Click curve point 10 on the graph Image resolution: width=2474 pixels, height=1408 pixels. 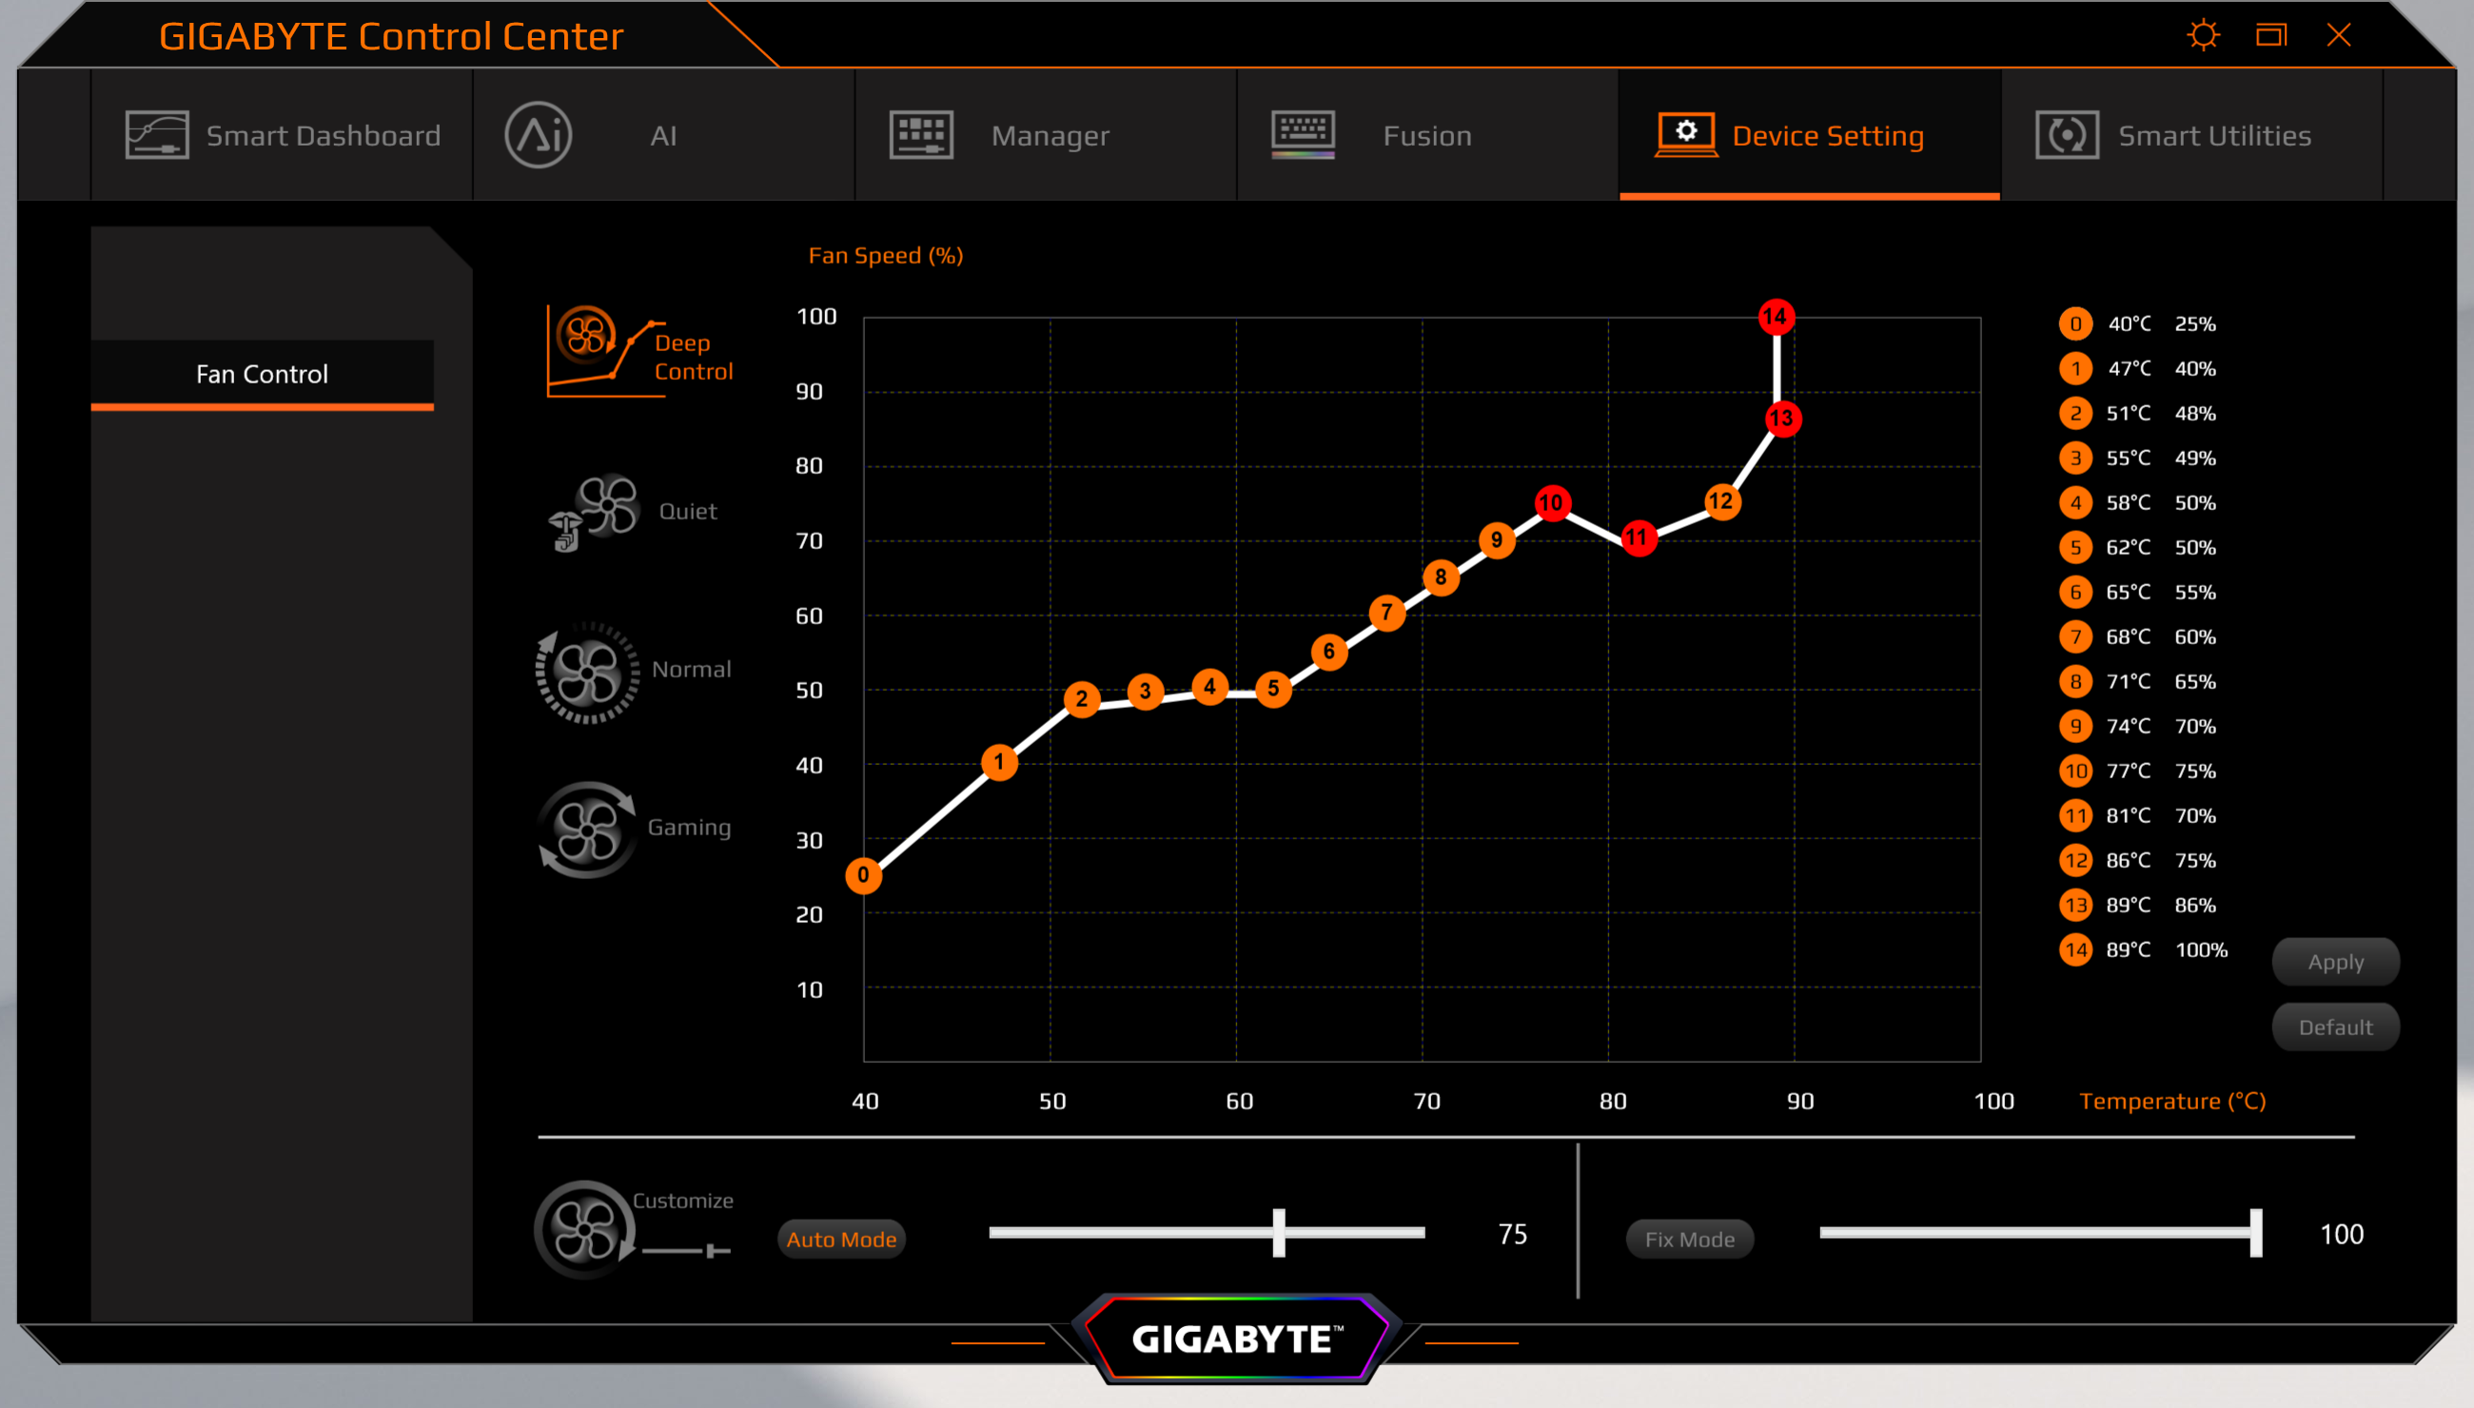point(1551,503)
